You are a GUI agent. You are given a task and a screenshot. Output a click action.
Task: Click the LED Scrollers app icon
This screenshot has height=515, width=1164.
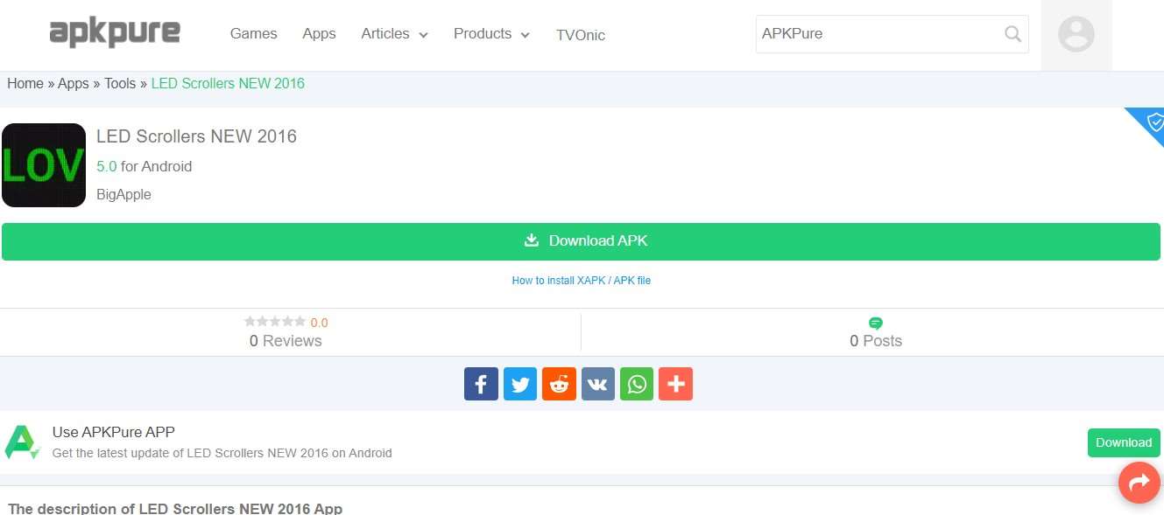[x=44, y=165]
